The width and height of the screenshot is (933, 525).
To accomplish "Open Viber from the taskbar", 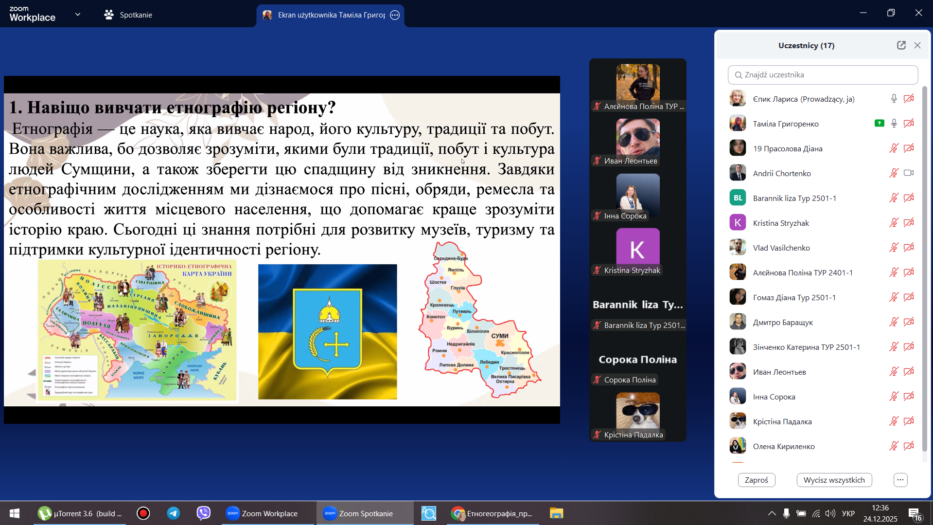I will [203, 513].
